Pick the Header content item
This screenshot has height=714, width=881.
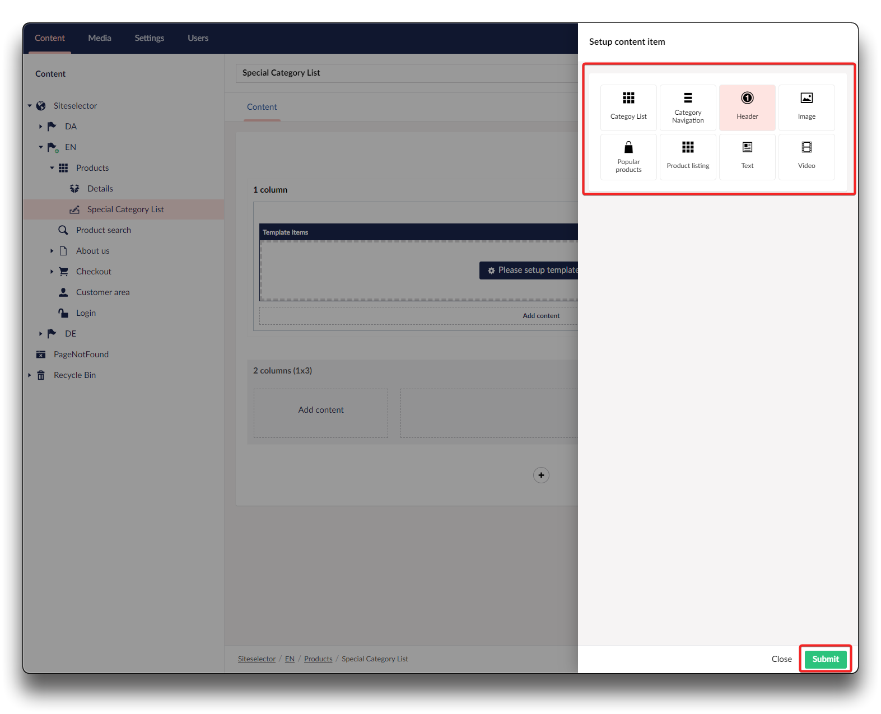tap(747, 108)
